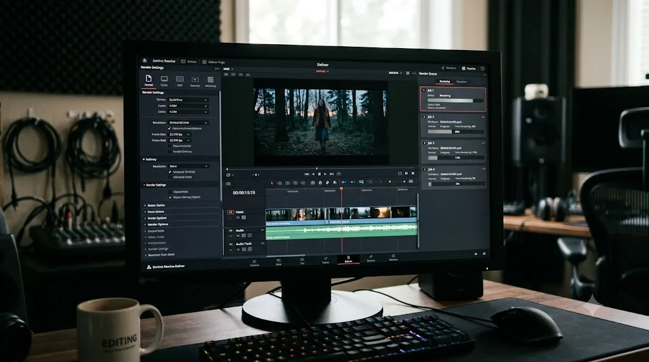Click the grid icon beside the viewer zoom dropdown
Screen dimensions: 649x362
408,73
